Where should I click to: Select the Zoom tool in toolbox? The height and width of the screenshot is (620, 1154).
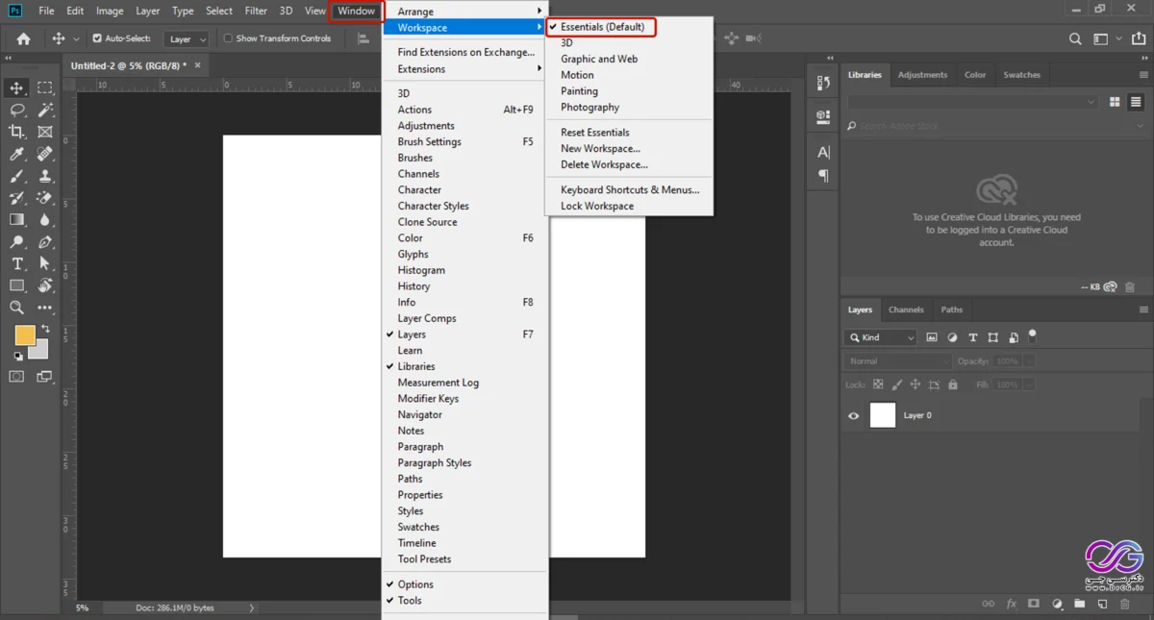(16, 309)
